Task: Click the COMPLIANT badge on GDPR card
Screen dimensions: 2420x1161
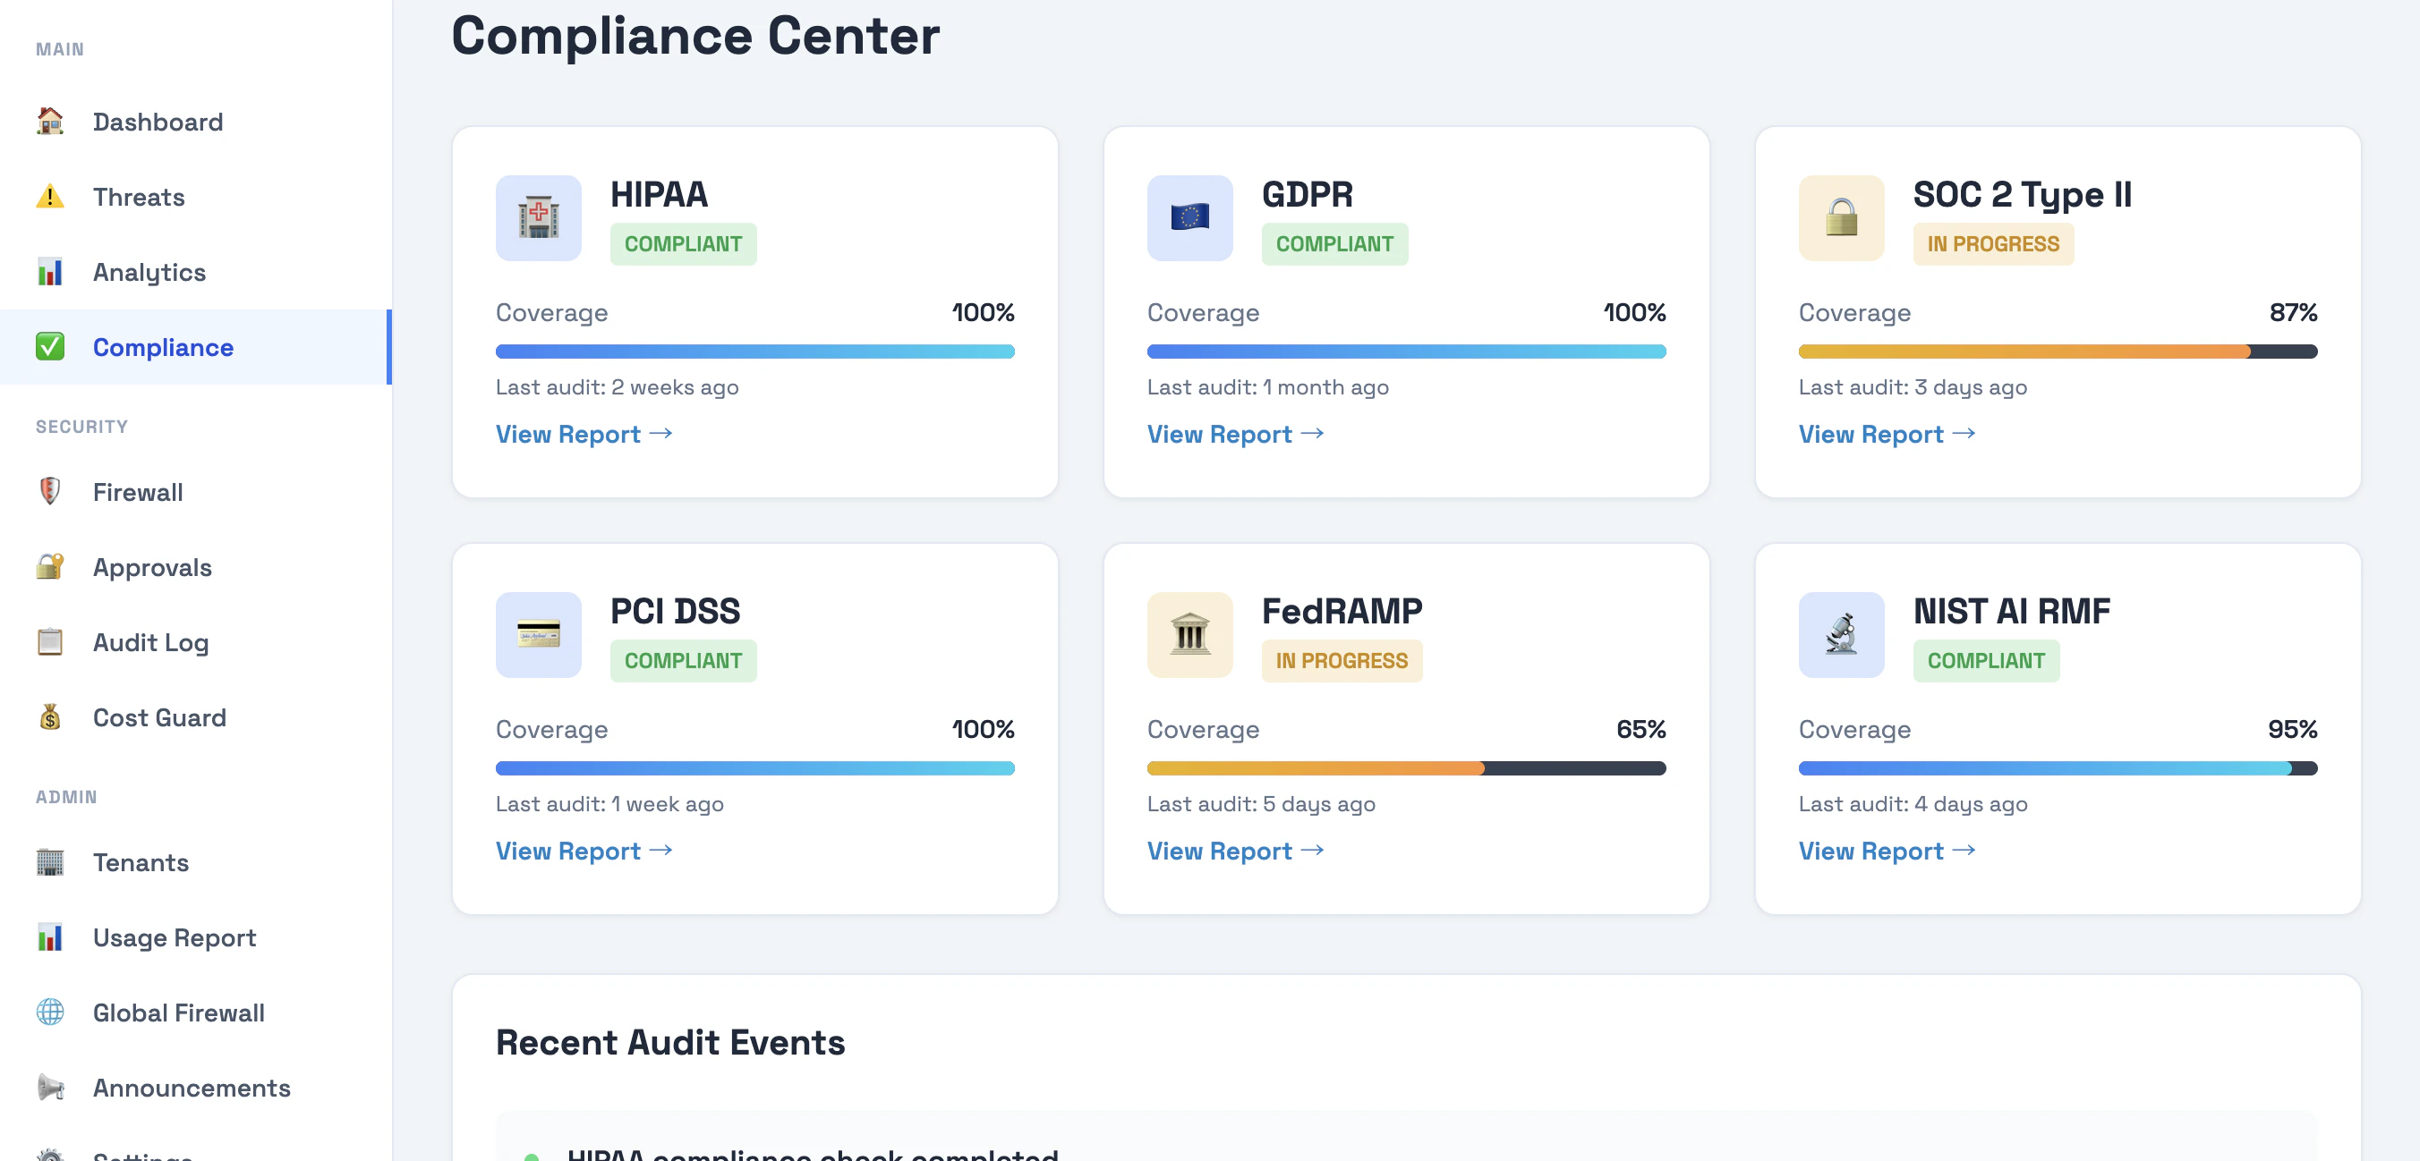Action: click(x=1334, y=244)
